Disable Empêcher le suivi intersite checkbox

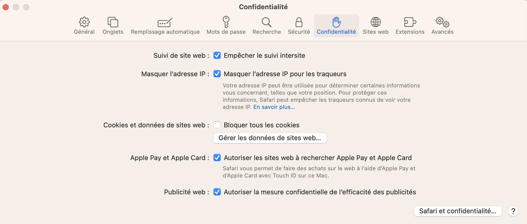(217, 55)
